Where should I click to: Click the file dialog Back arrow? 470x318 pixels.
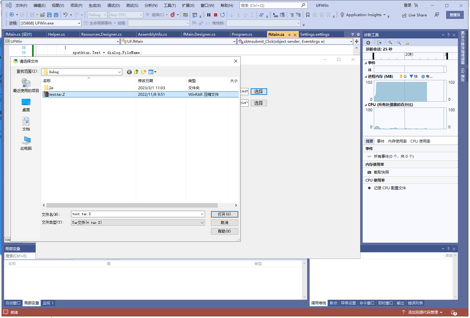[x=129, y=72]
